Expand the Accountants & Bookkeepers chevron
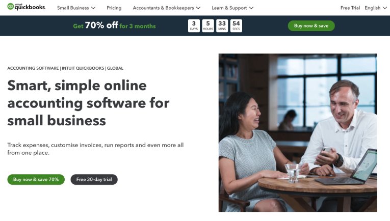390x221 pixels. 198,8
